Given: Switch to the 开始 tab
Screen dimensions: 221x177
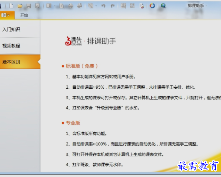Looking at the screenshot, I should 24,15.
